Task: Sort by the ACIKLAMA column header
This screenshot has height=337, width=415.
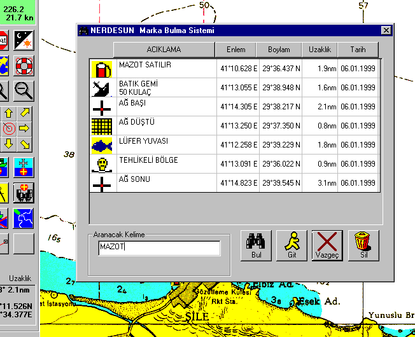Action: (164, 50)
